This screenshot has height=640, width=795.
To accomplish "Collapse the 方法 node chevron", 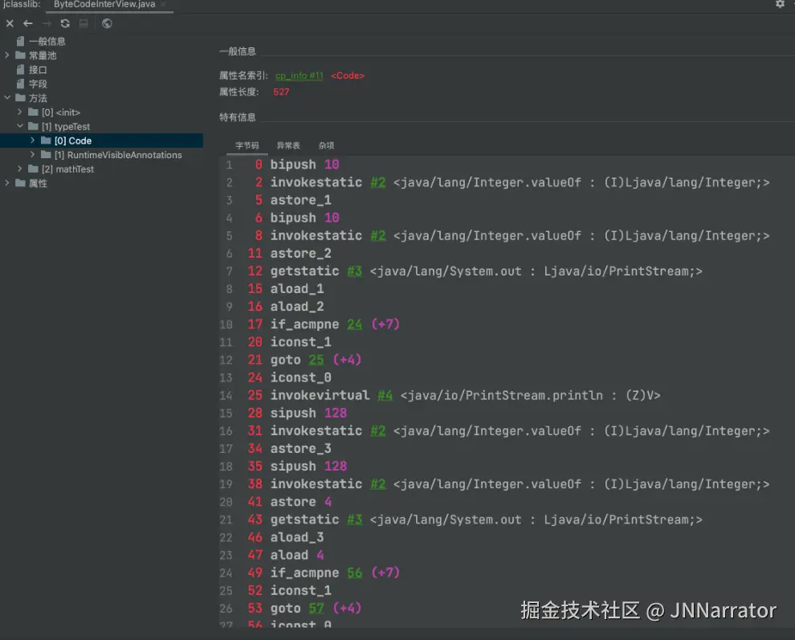I will [x=7, y=97].
